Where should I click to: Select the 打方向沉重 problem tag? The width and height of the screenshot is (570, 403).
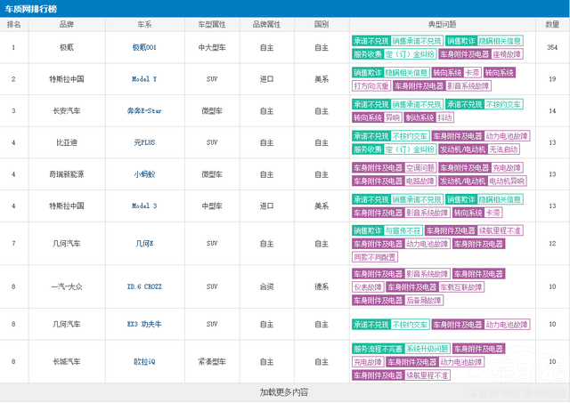(372, 85)
